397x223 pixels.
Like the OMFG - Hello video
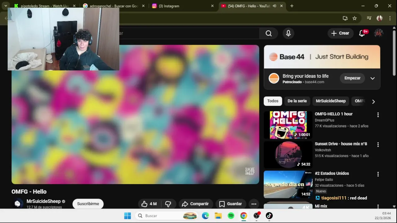pos(149,204)
